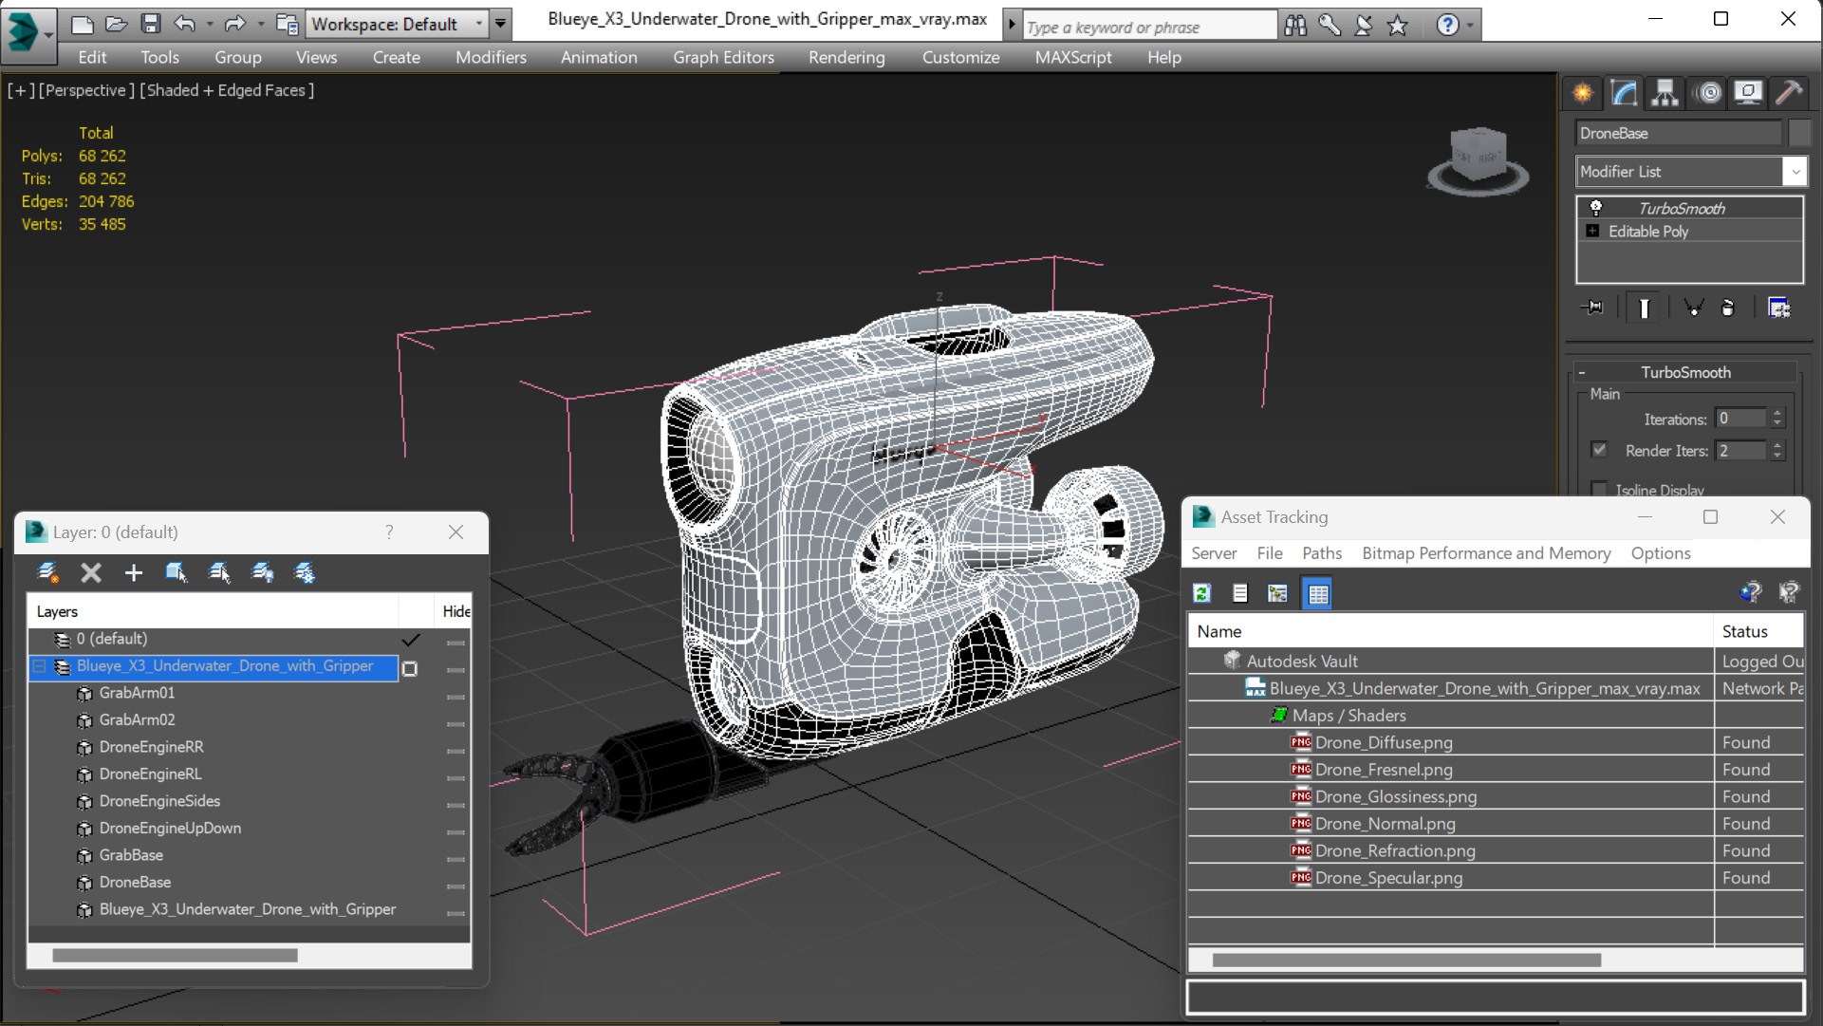Click the Utilities hammer panel icon
Screen dimensions: 1823x1026
[1788, 93]
